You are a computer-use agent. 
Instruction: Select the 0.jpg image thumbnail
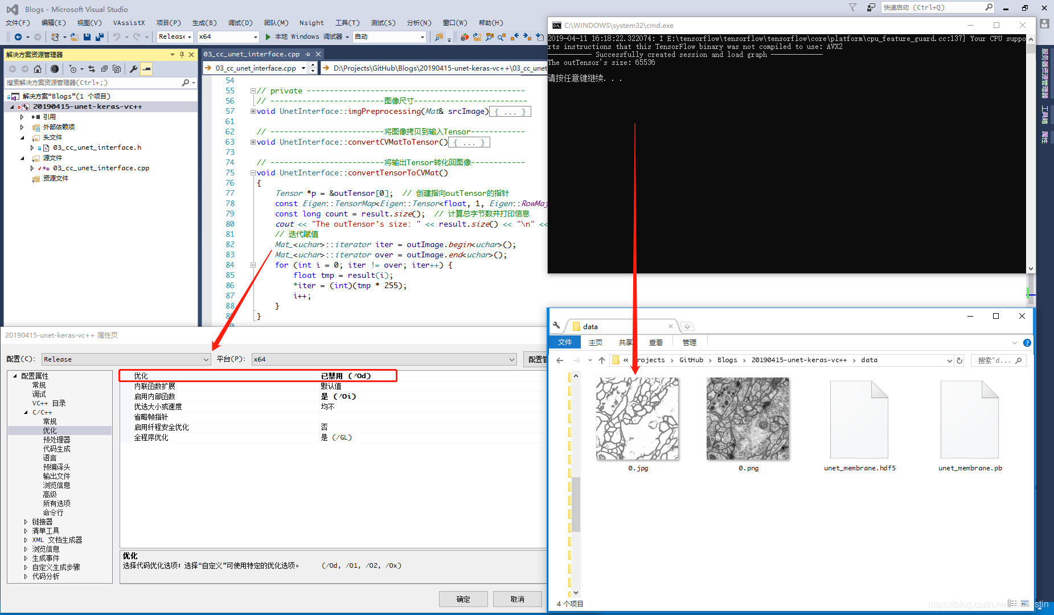pyautogui.click(x=637, y=419)
